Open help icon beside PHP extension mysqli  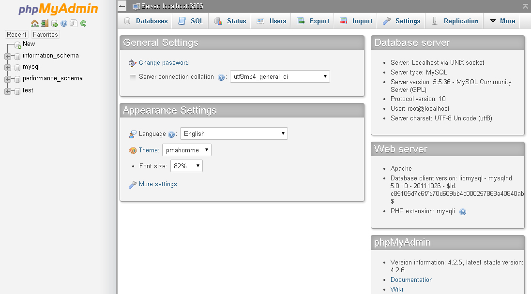(463, 212)
